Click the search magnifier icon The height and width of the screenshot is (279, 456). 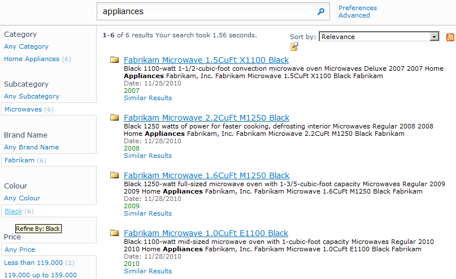coord(321,12)
